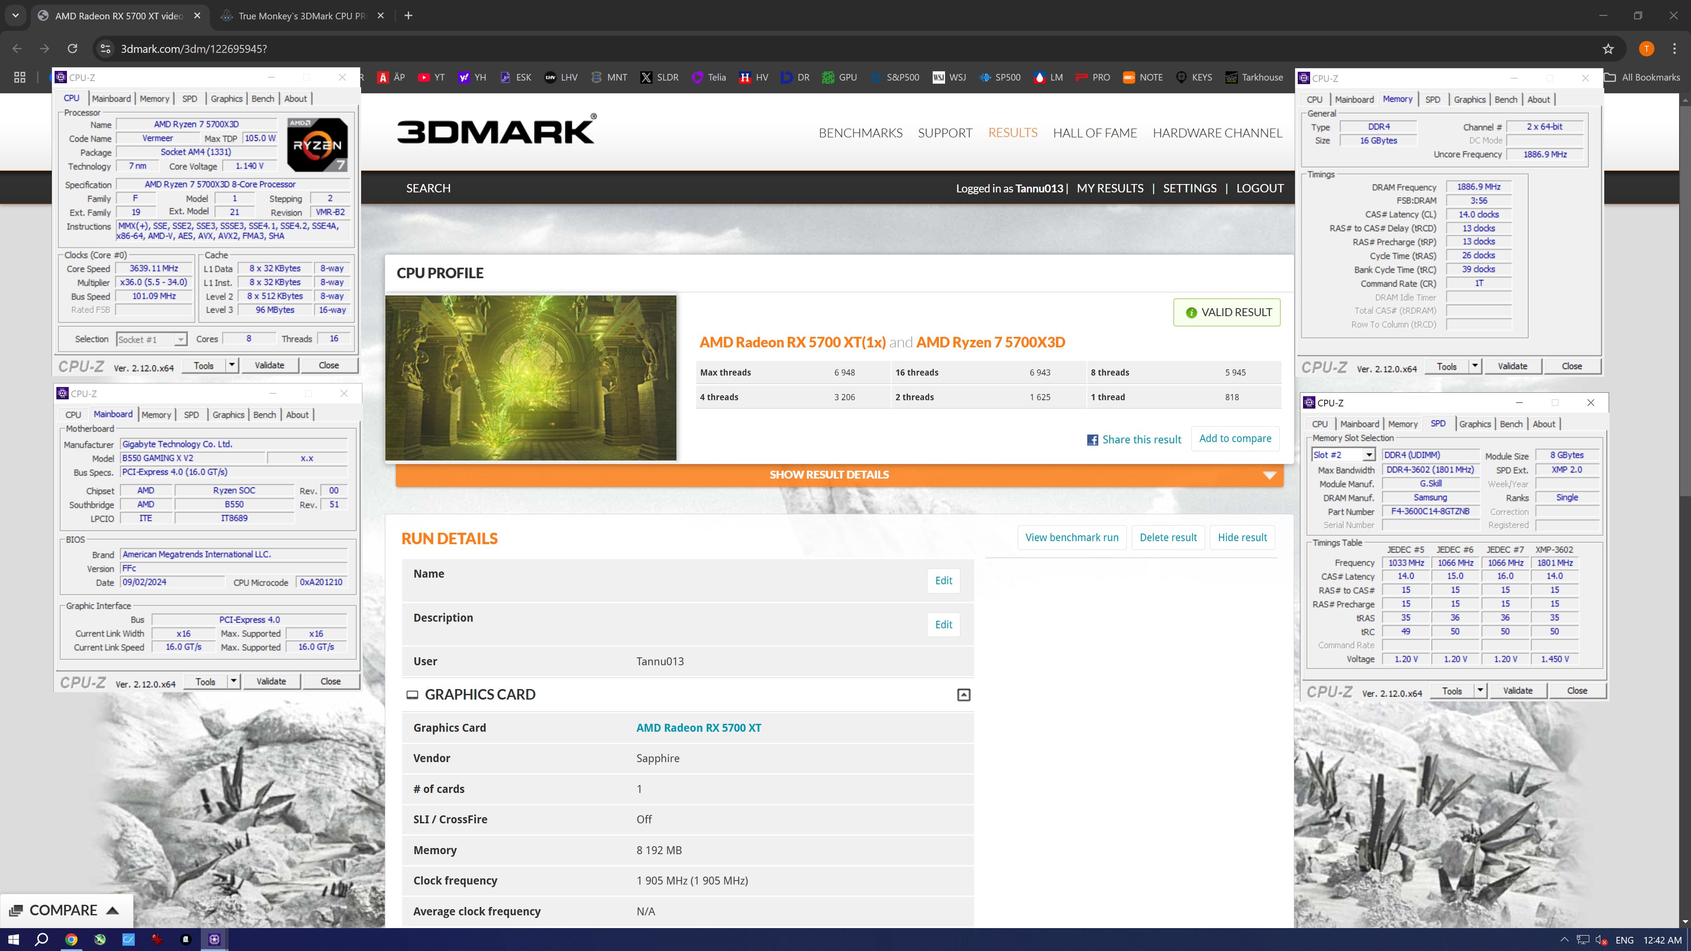The height and width of the screenshot is (951, 1691).
Task: Edit the result Description field
Action: tap(943, 625)
